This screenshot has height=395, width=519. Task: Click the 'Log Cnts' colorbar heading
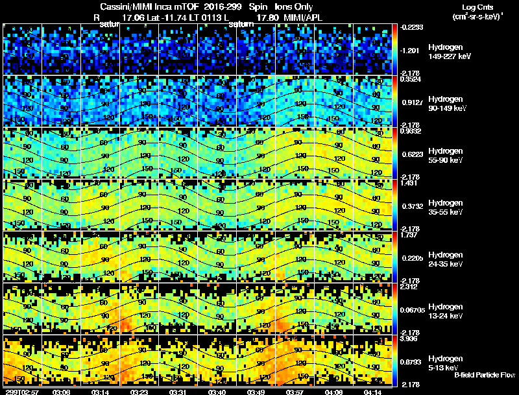click(x=477, y=7)
